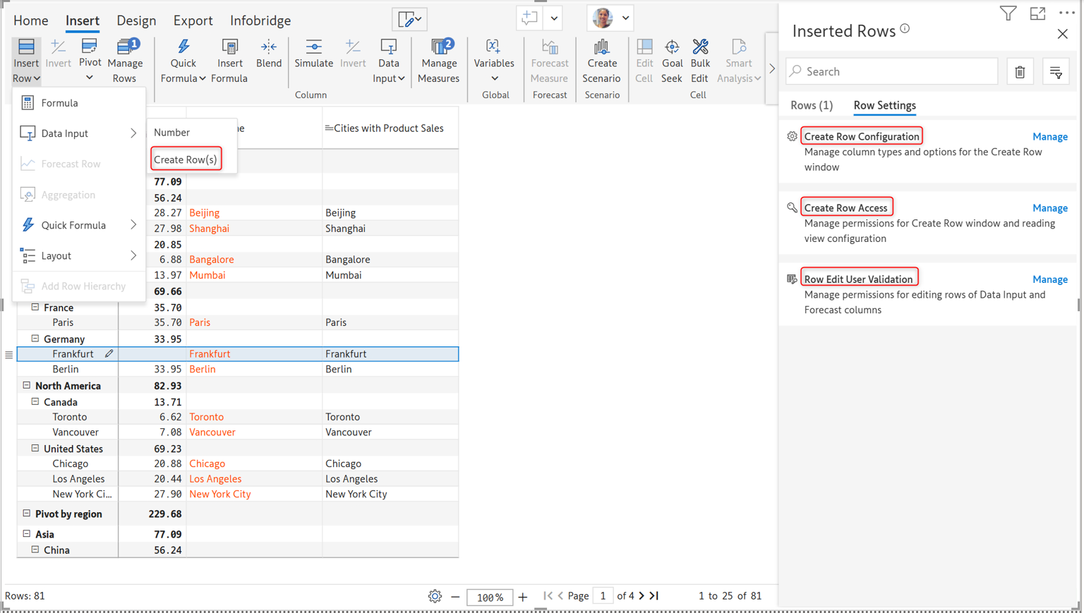Screen dimensions: 1084x613
Task: Click Manage for Create Row Access
Action: point(1049,208)
